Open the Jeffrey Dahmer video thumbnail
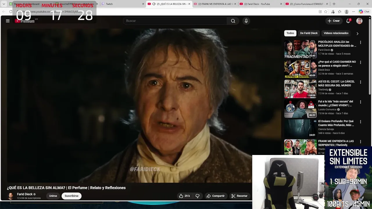Screen dimensions: 372x209 coord(300,69)
